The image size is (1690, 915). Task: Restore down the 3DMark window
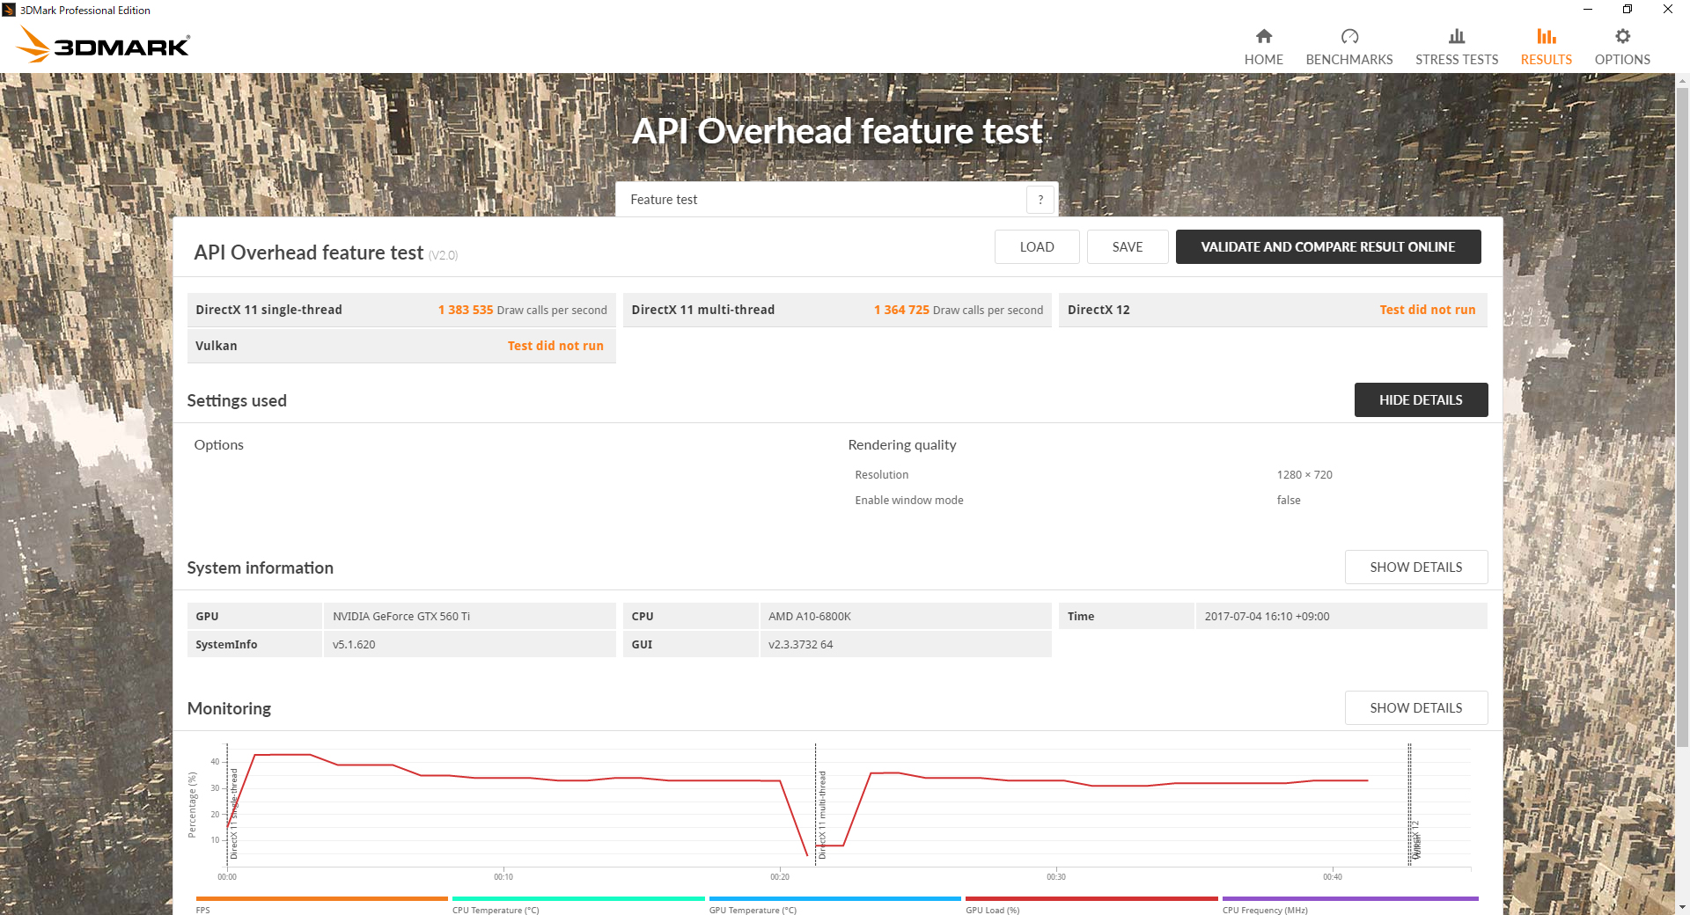pyautogui.click(x=1628, y=10)
